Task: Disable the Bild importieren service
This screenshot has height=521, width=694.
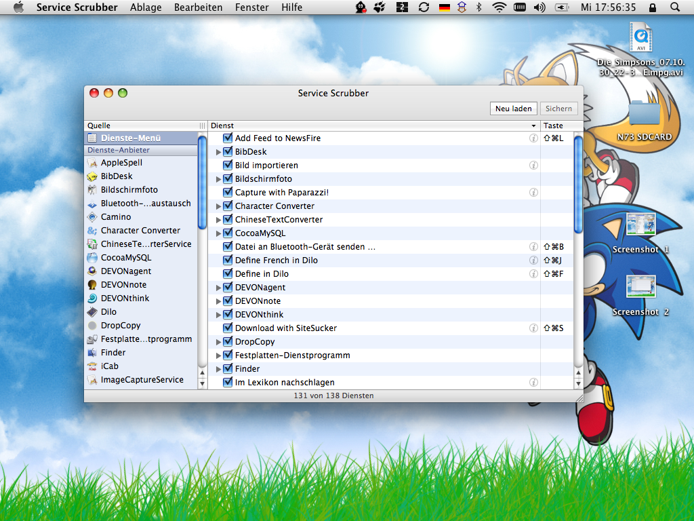Action: click(x=228, y=165)
